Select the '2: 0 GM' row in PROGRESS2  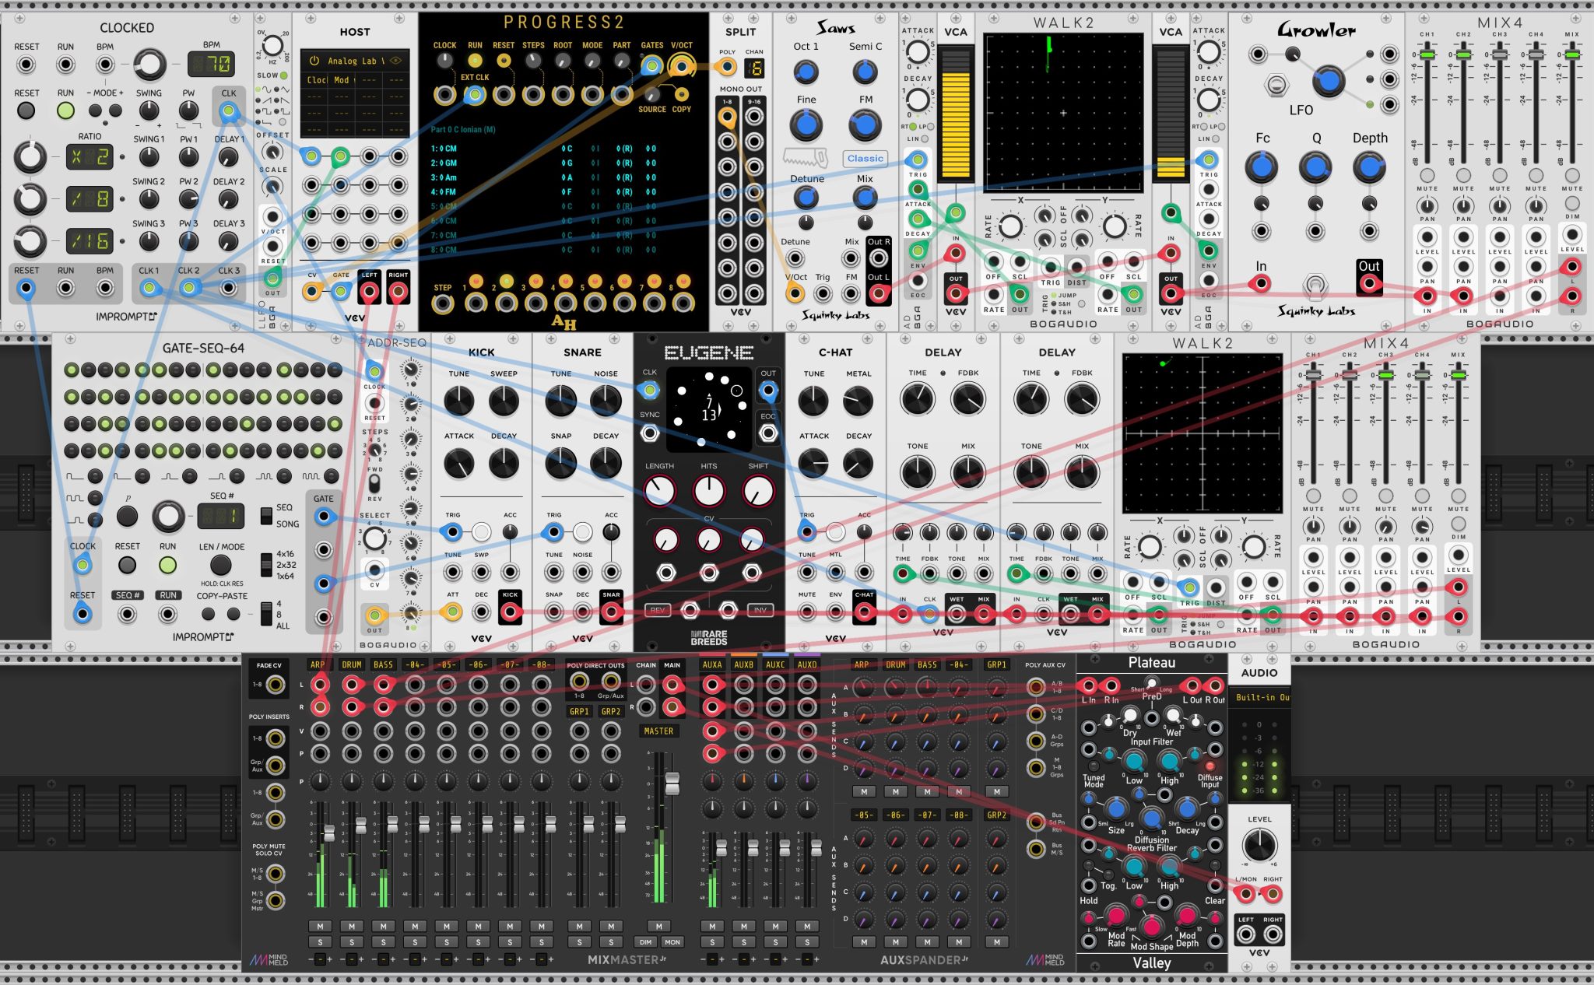[545, 163]
